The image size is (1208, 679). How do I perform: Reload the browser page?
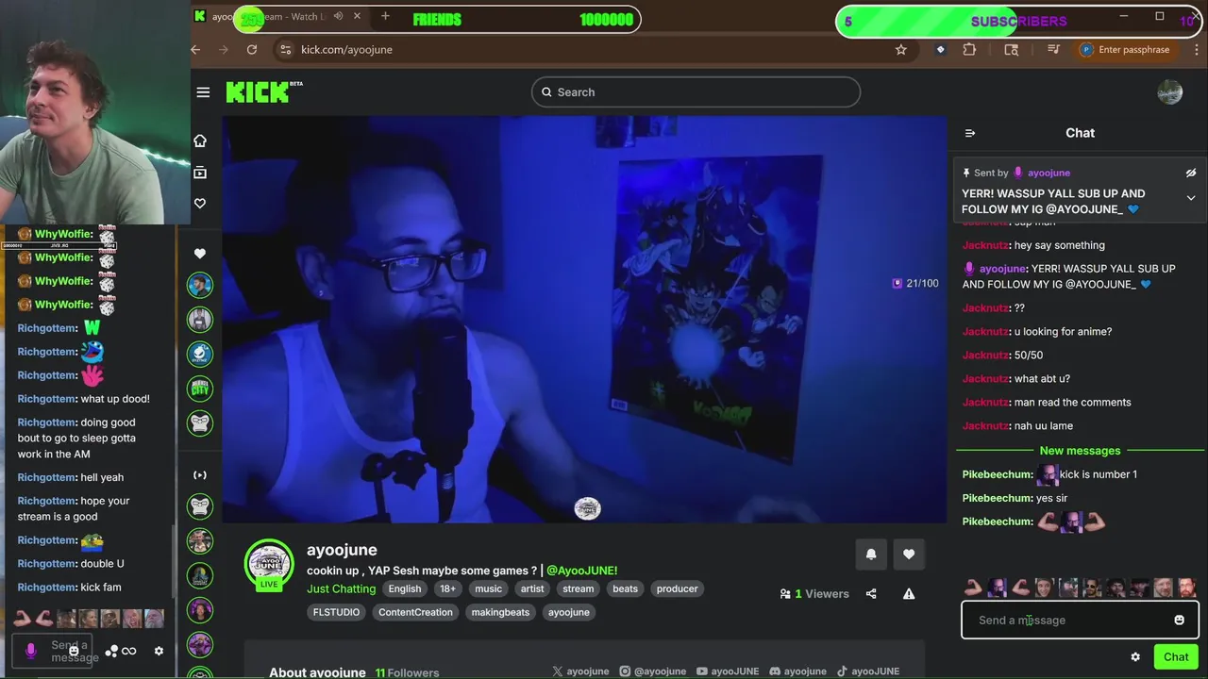coord(252,50)
